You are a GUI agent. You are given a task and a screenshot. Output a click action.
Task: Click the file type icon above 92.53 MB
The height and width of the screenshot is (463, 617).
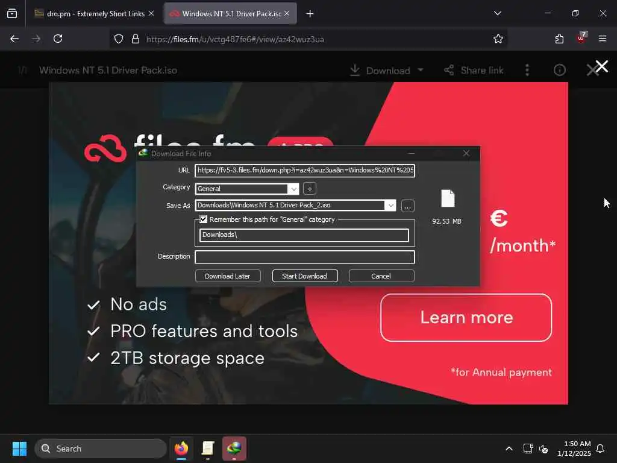coord(448,198)
